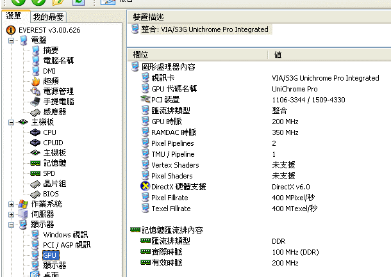Click the processor icon next to CPU

pyautogui.click(x=35, y=132)
